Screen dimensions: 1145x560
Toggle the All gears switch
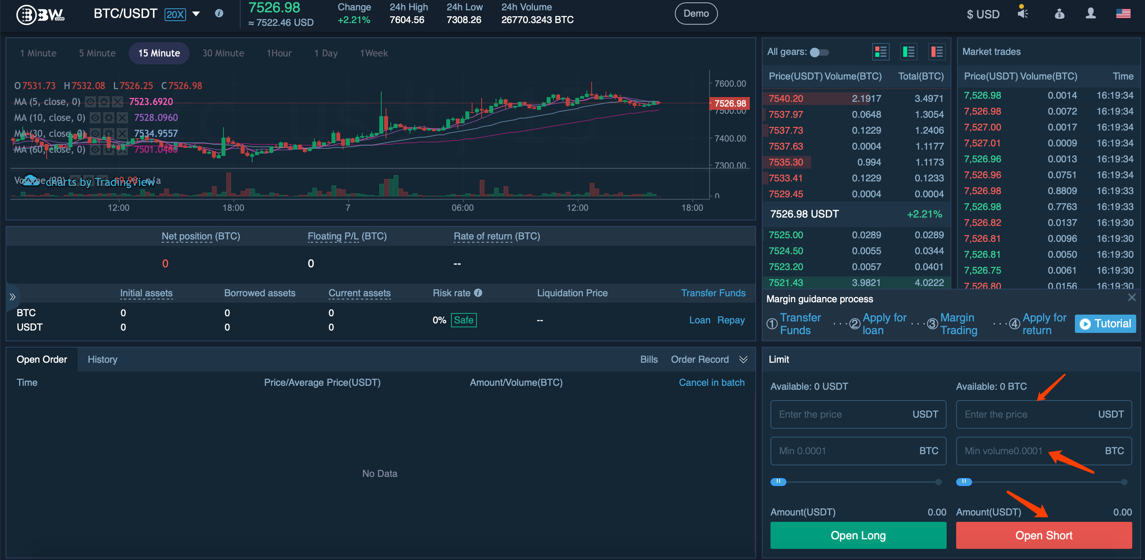point(819,52)
